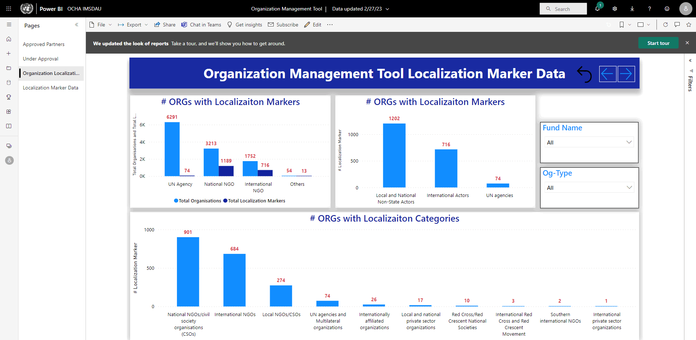The width and height of the screenshot is (696, 340).
Task: Click the feedback smiley icon
Action: [667, 9]
